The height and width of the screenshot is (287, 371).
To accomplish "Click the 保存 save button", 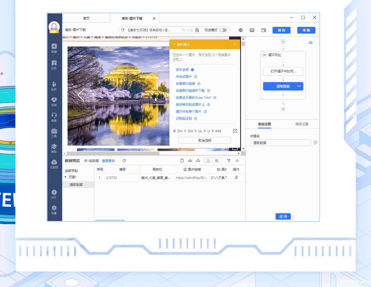I will (281, 30).
